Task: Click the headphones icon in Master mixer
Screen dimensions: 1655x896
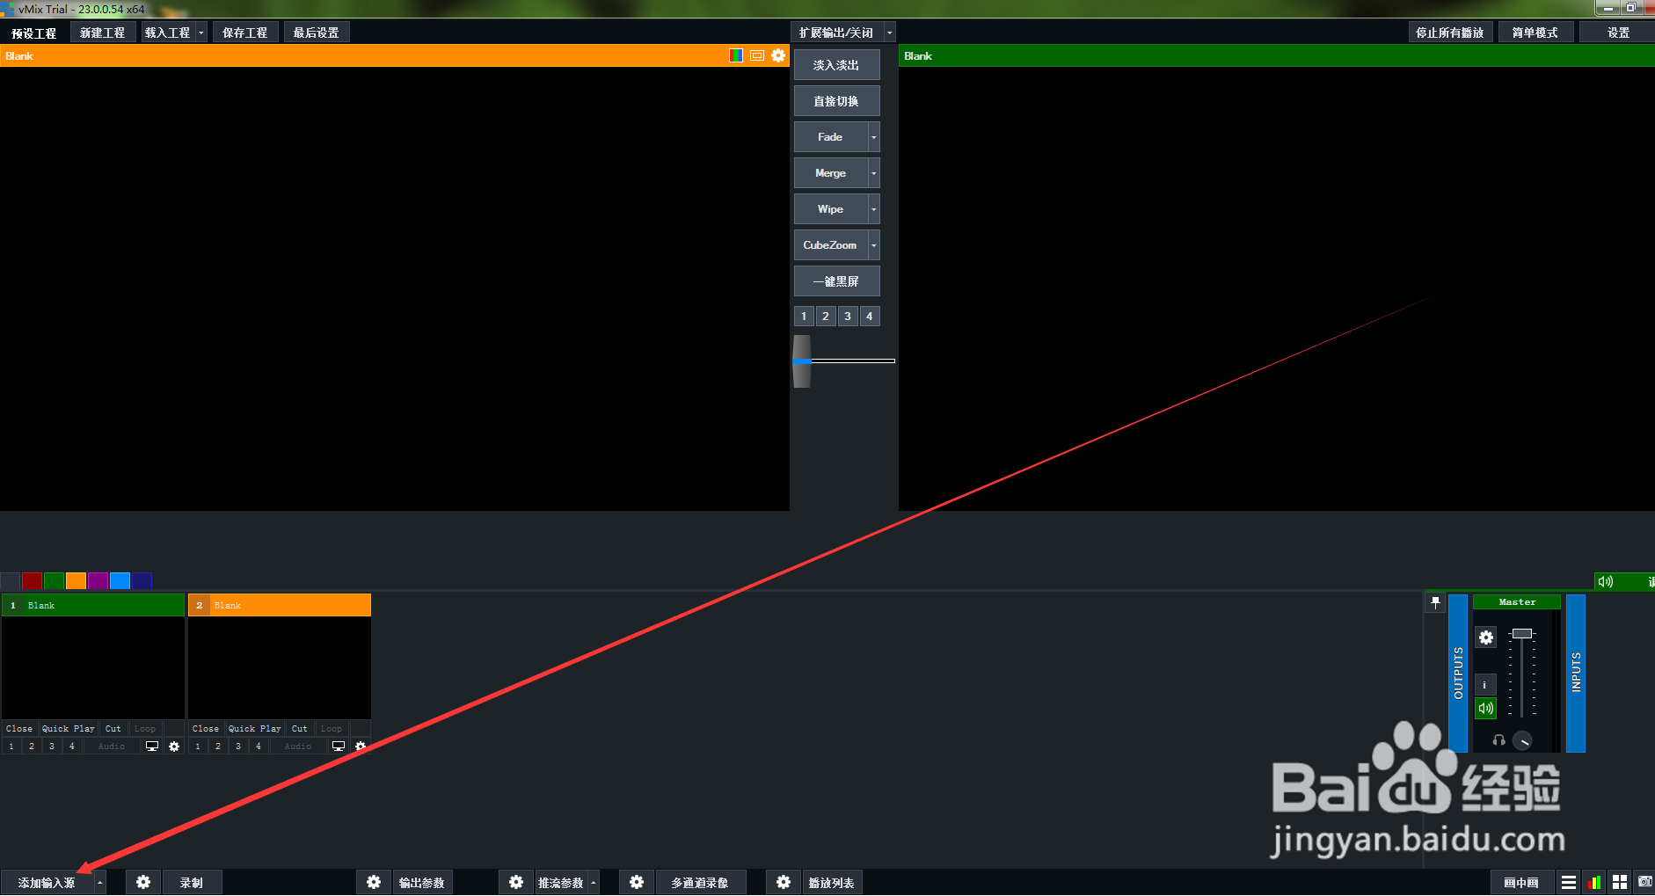Action: click(x=1499, y=740)
